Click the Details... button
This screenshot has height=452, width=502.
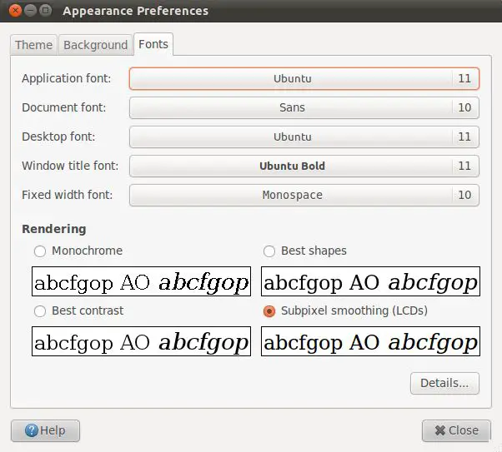444,383
